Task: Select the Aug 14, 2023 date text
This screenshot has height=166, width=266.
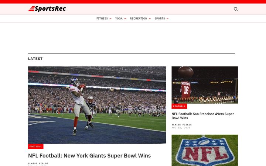Action: [x=181, y=128]
